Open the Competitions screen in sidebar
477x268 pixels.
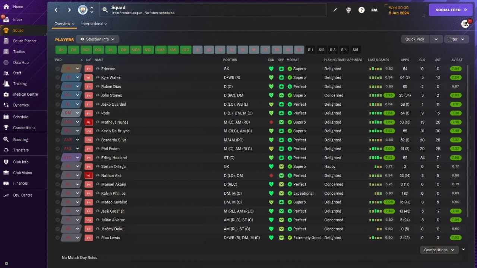[x=23, y=128]
